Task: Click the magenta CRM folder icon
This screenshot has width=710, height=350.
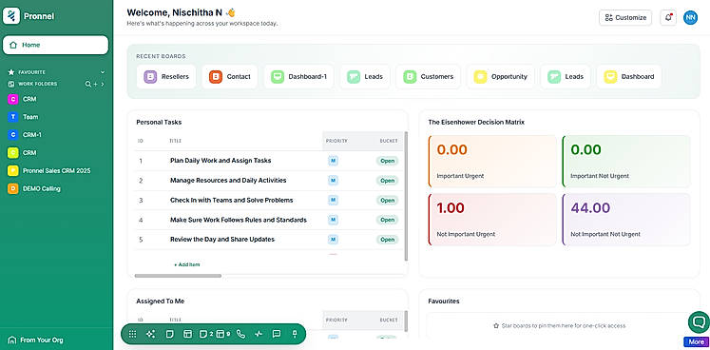Action: point(12,99)
